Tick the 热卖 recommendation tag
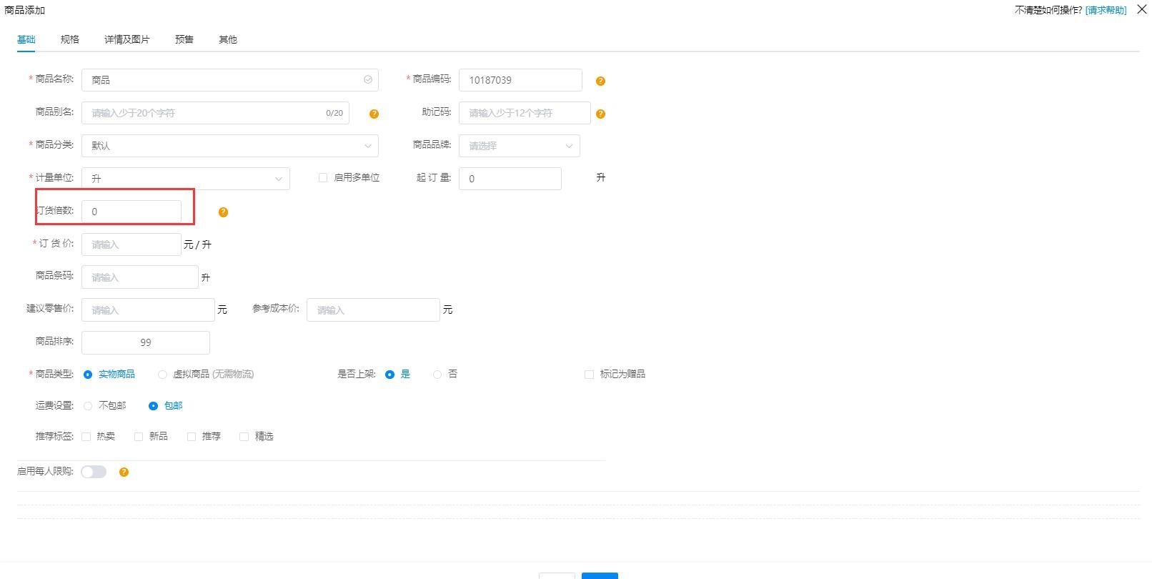Image resolution: width=1152 pixels, height=579 pixels. [86, 437]
